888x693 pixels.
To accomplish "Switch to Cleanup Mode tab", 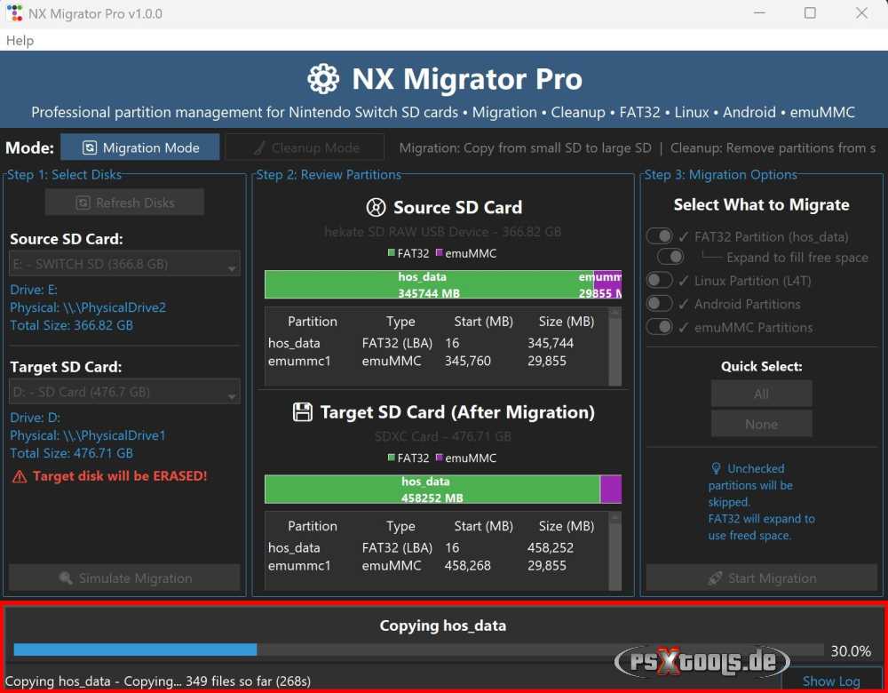I will (305, 147).
